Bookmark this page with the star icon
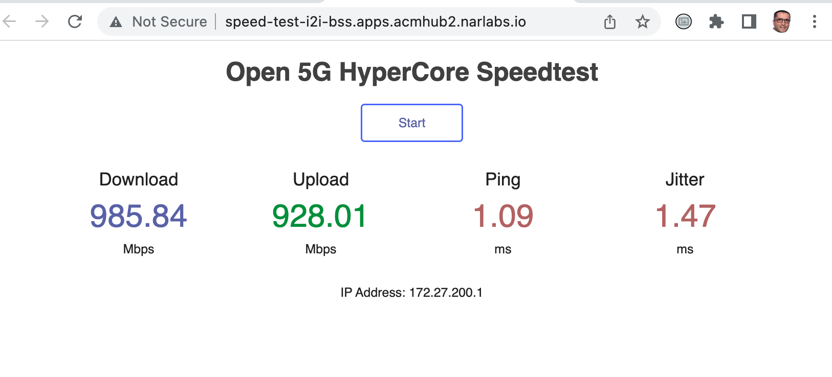 (x=642, y=21)
